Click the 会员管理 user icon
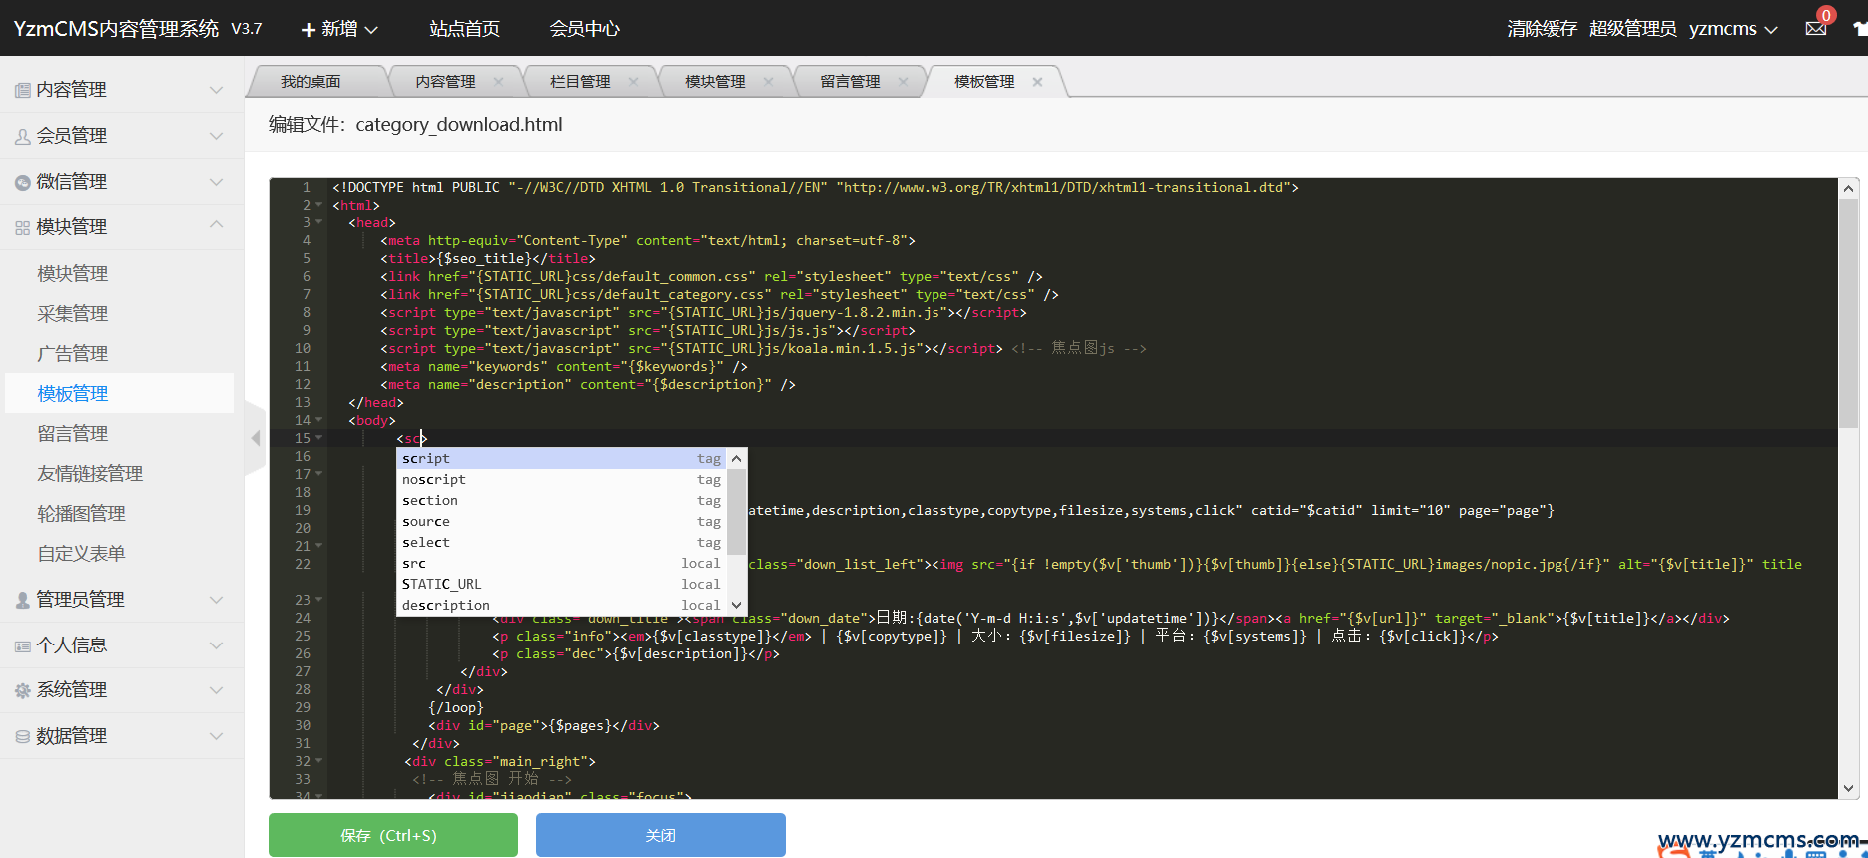The image size is (1868, 858). (22, 137)
